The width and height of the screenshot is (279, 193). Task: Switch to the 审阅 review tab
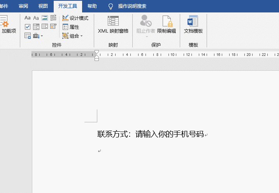[23, 6]
